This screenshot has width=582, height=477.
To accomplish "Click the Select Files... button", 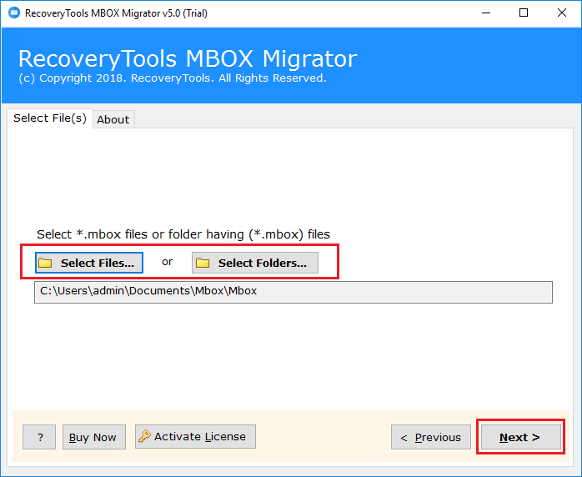I will tap(89, 263).
